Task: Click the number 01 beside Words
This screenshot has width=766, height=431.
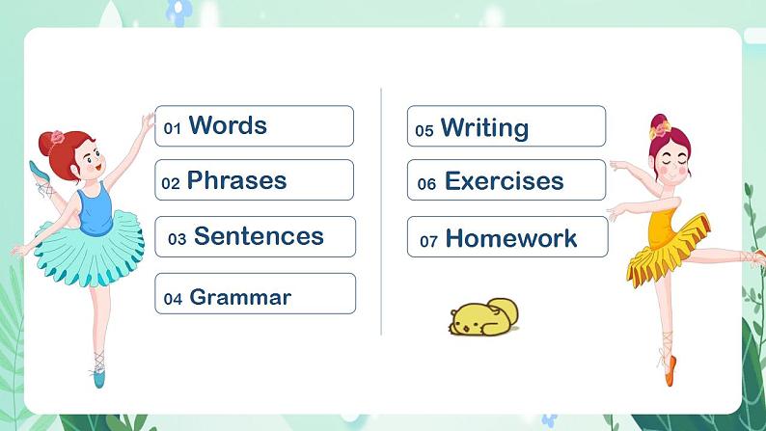Action: click(173, 128)
